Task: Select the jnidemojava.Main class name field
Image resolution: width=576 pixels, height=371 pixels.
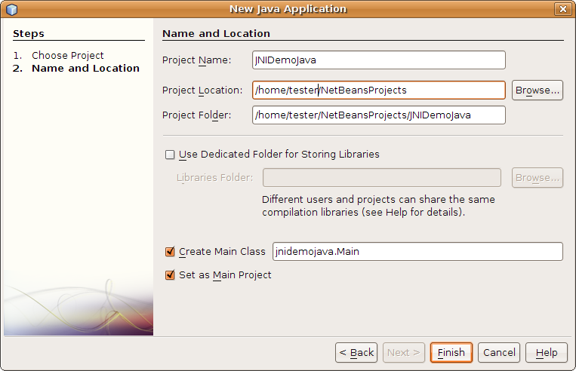Action: tap(417, 252)
